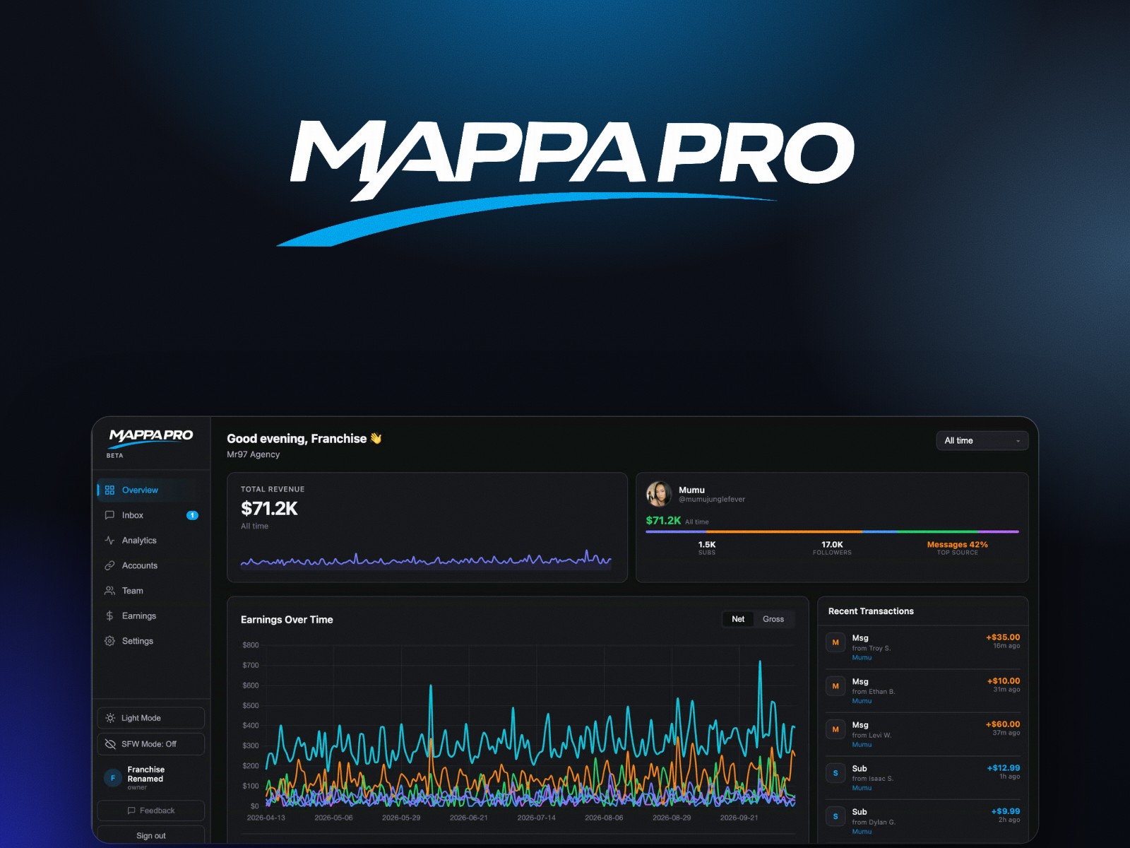This screenshot has width=1130, height=848.
Task: Open the Overview menu item
Action: coord(151,490)
